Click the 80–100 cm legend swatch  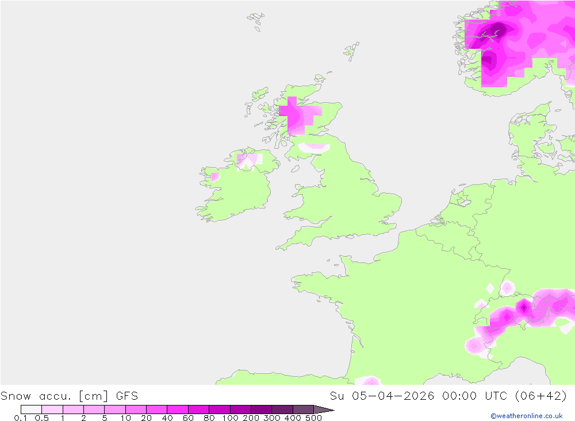(x=220, y=410)
